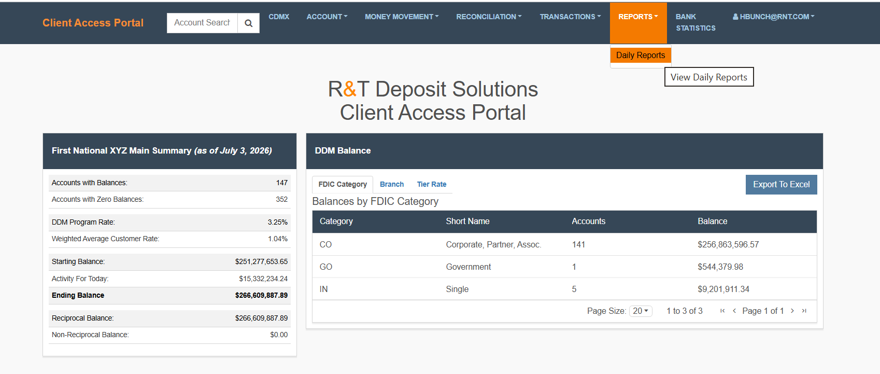Open the RECONCILIATION dropdown menu

pyautogui.click(x=489, y=17)
